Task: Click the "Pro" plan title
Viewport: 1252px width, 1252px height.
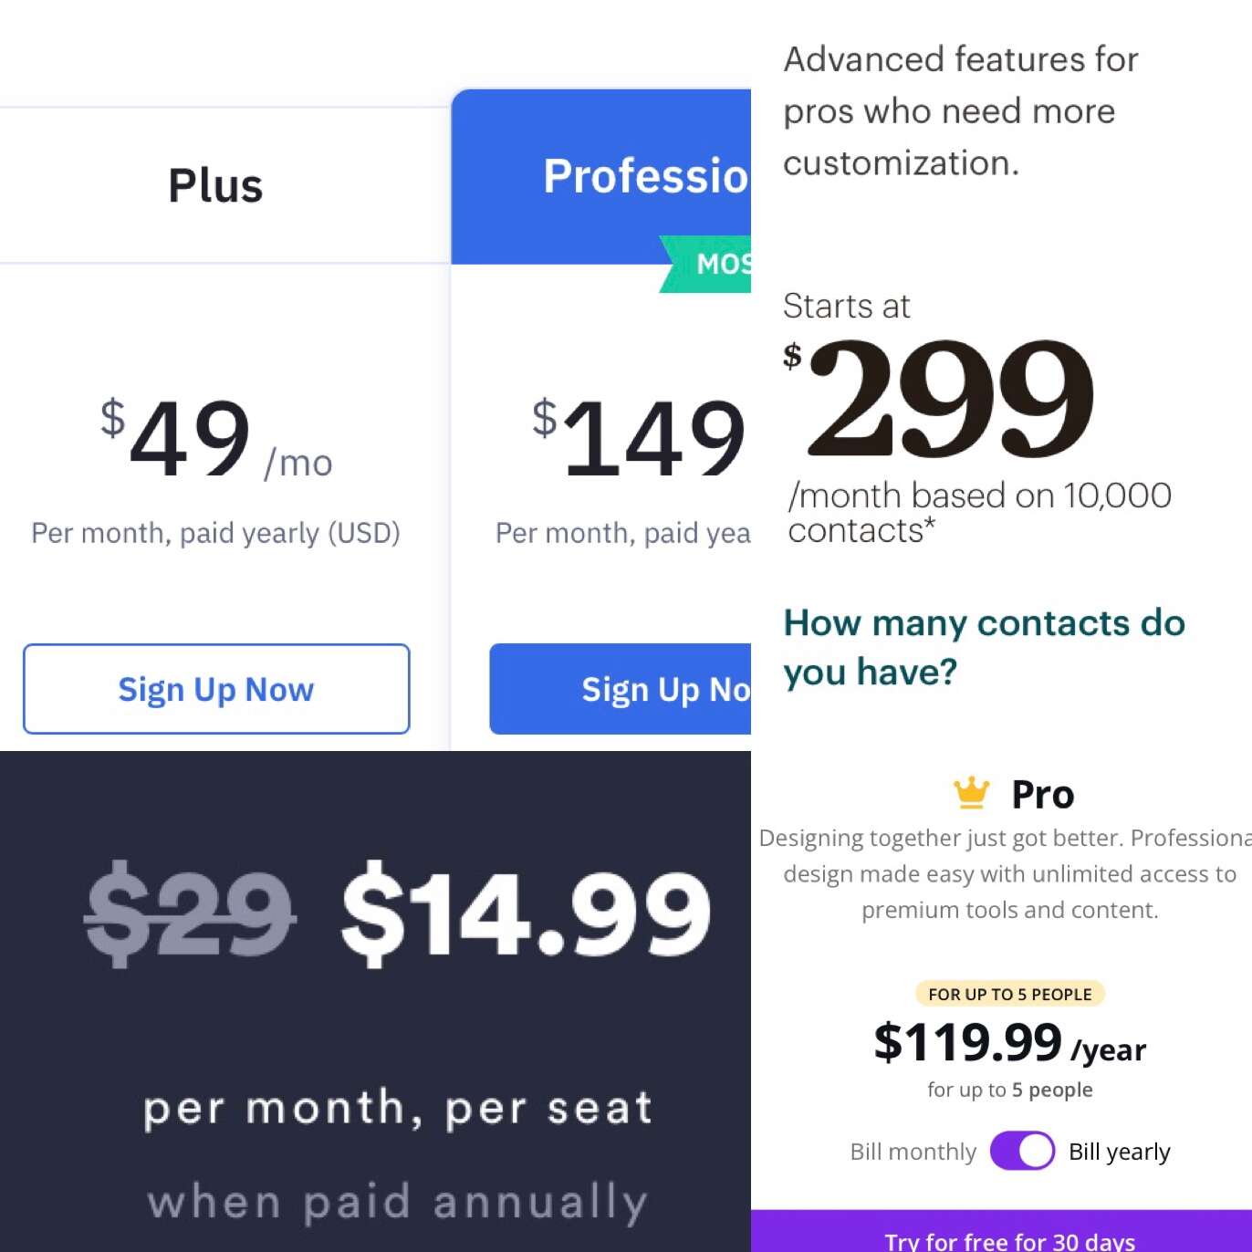Action: point(1042,795)
